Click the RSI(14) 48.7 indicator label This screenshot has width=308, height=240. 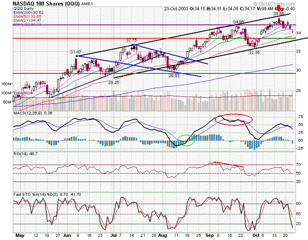pyautogui.click(x=26, y=154)
